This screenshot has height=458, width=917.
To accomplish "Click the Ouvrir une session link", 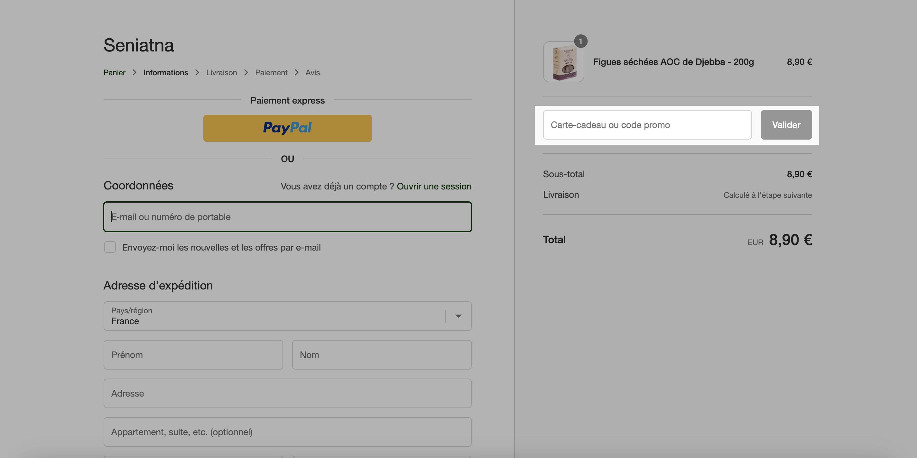I will [x=434, y=186].
